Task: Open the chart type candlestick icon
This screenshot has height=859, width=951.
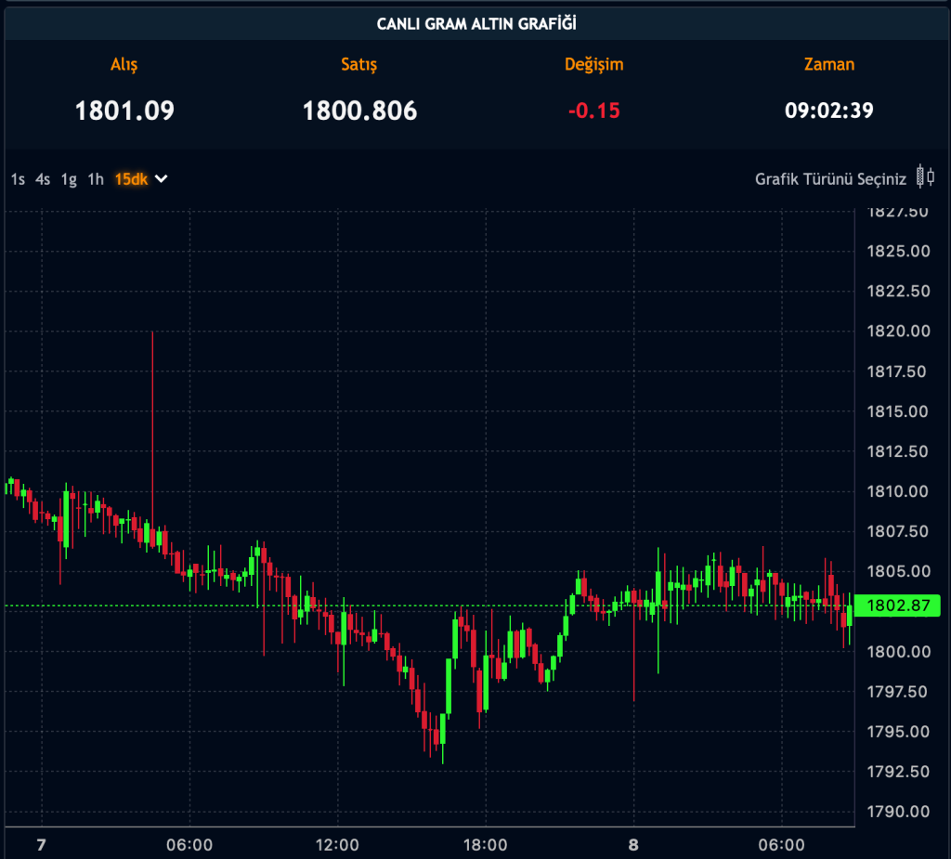Action: click(x=926, y=177)
